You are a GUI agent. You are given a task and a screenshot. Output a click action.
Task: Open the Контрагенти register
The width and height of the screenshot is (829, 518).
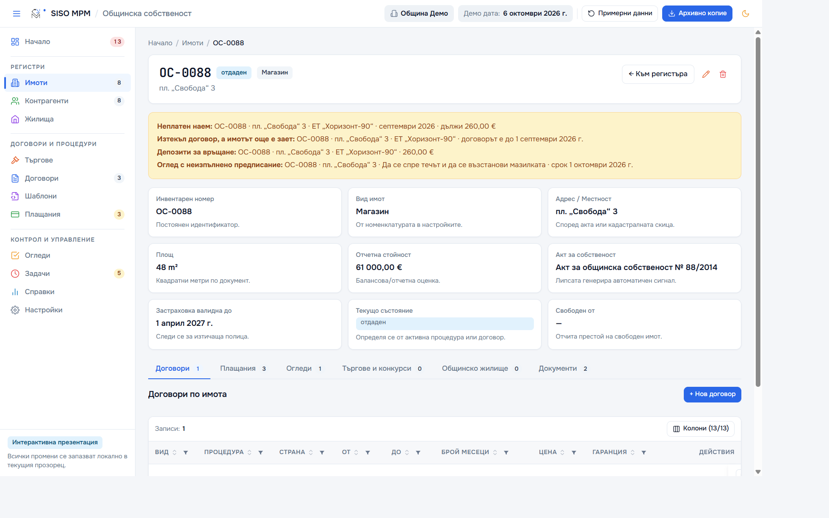[67, 101]
